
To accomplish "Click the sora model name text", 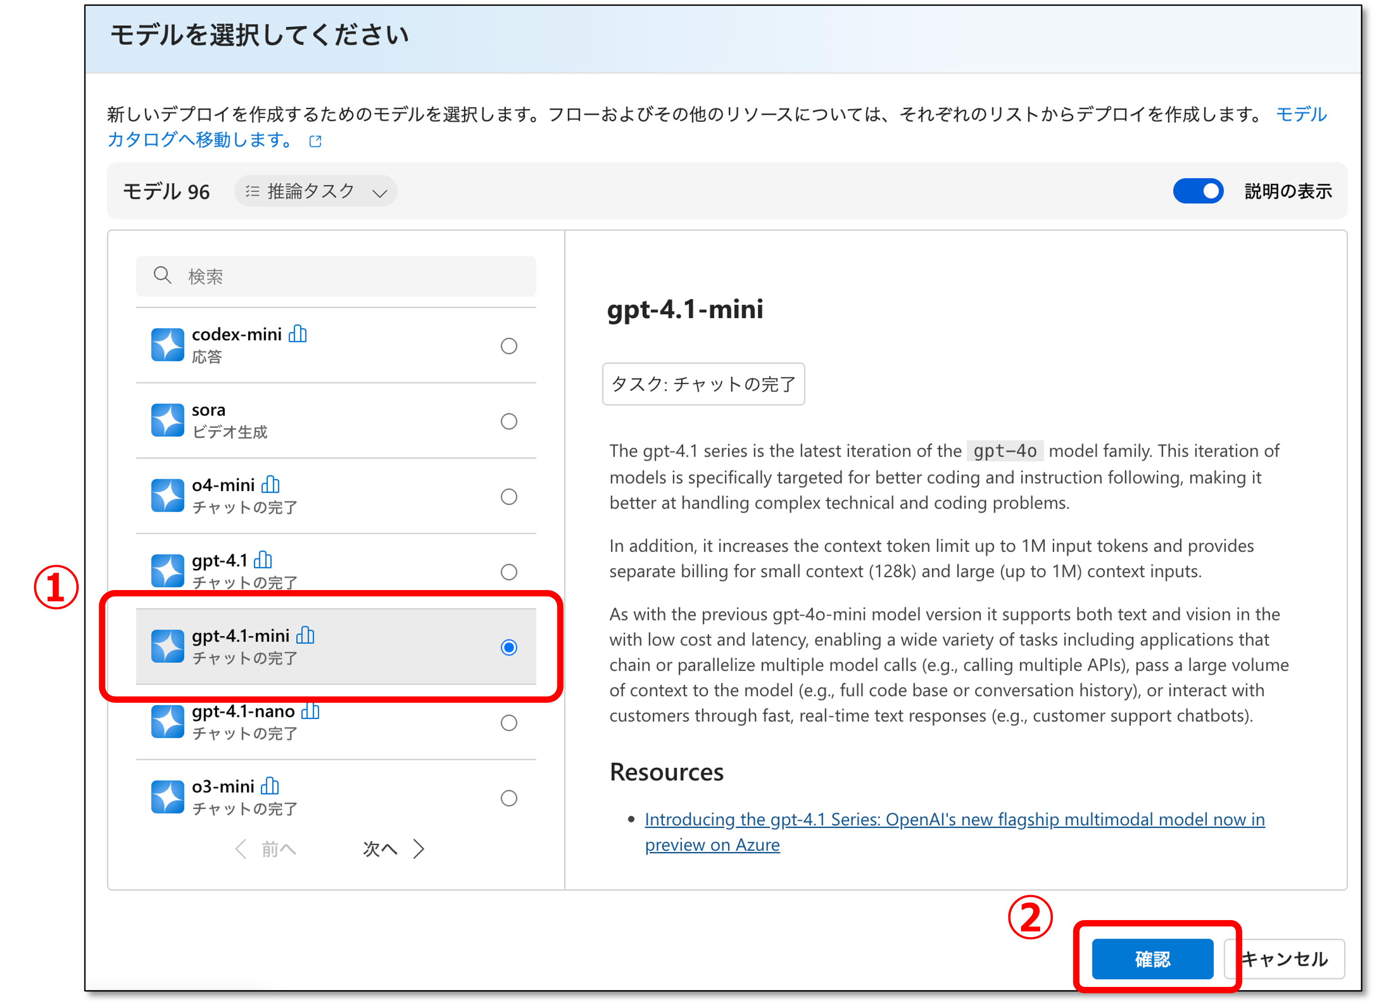I will [x=208, y=410].
